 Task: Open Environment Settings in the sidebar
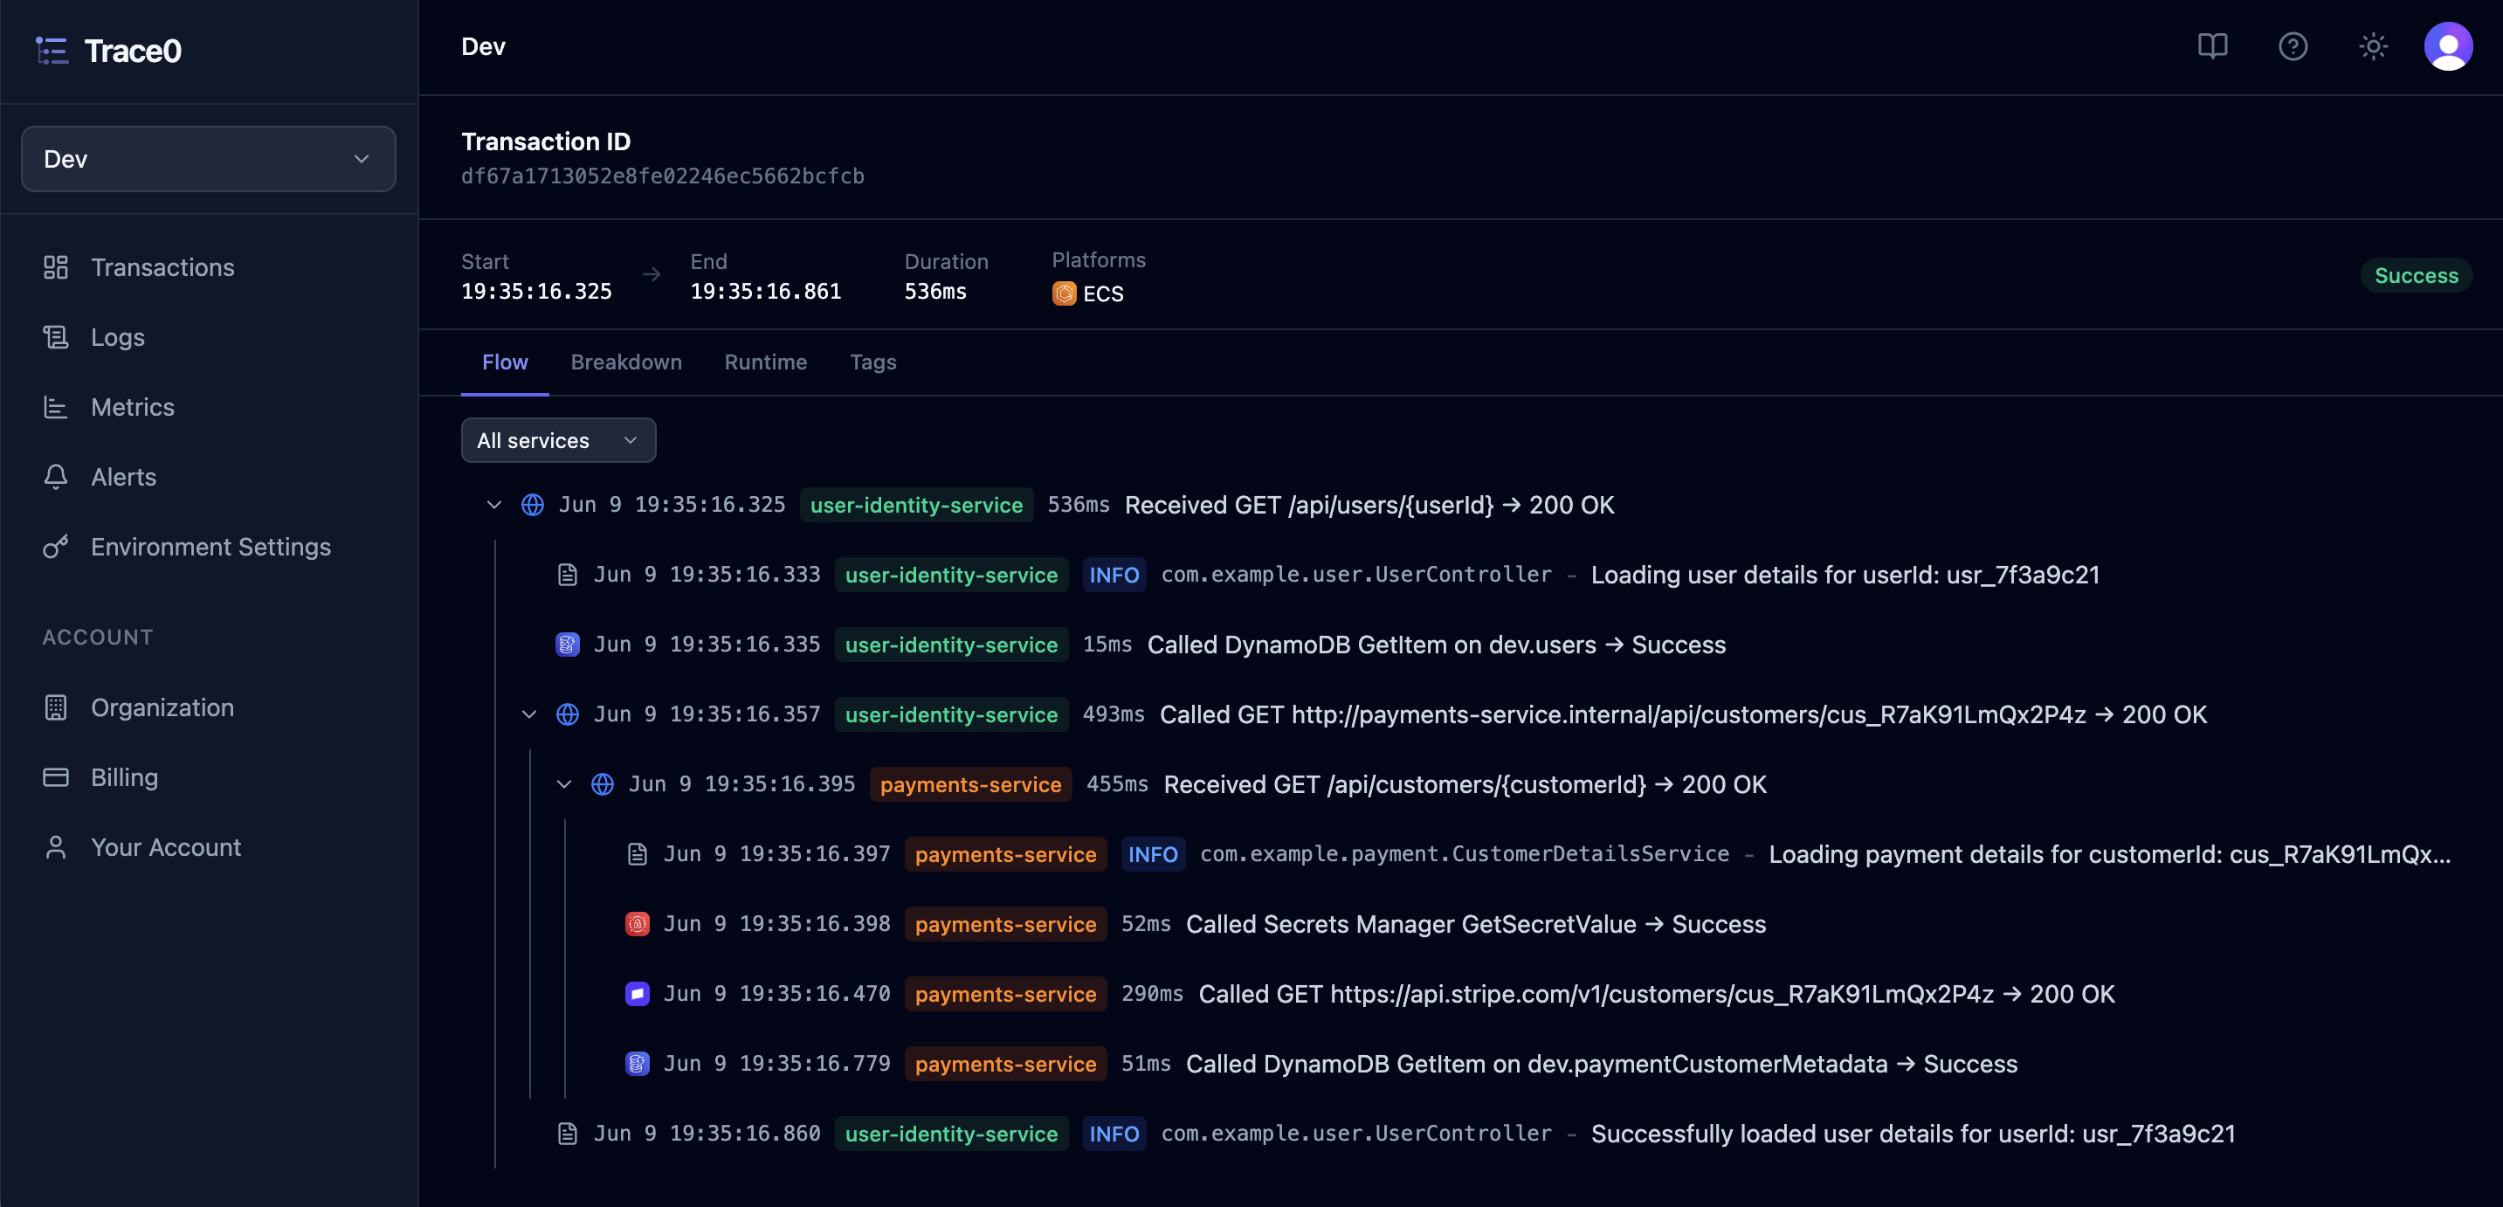209,547
